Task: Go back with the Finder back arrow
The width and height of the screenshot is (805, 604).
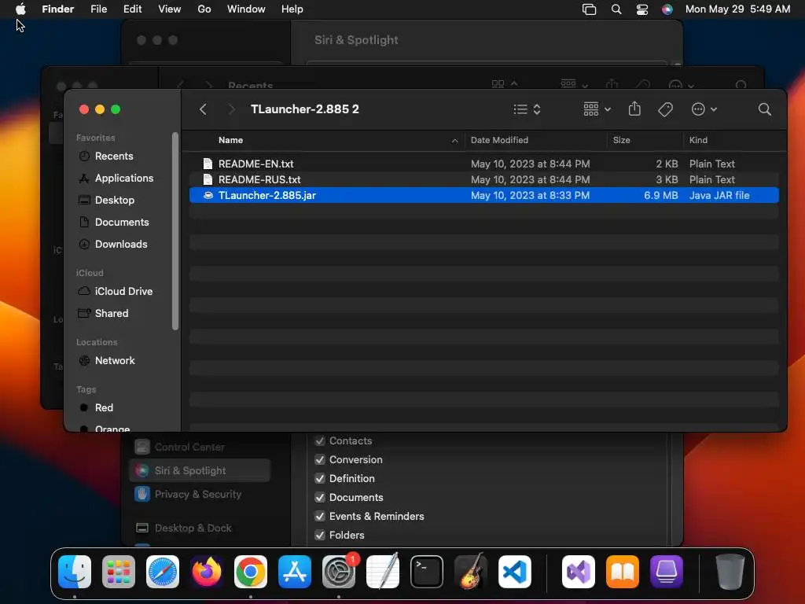Action: click(203, 109)
